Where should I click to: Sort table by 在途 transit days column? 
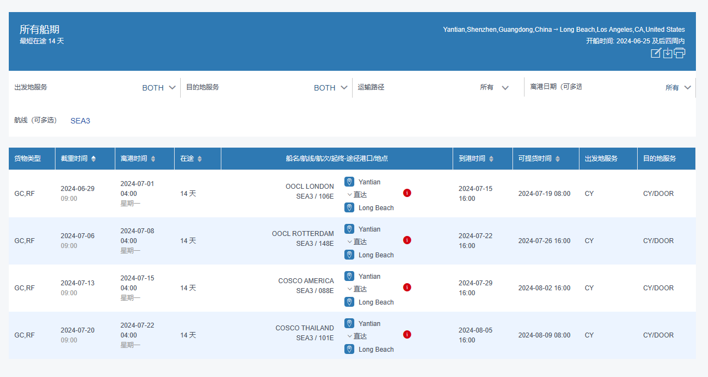pos(199,159)
